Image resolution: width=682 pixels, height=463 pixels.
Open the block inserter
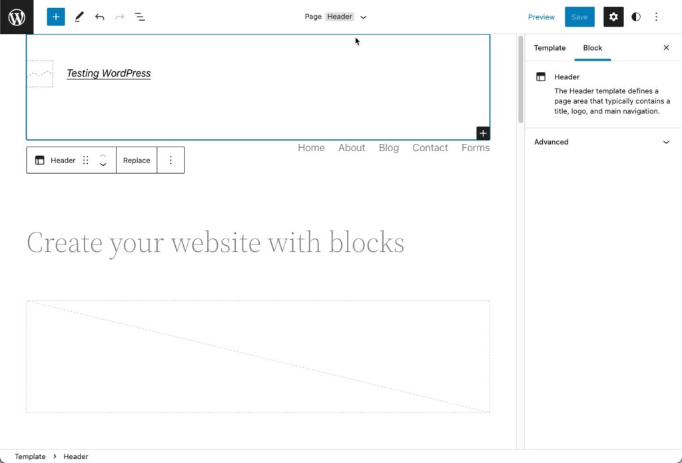55,16
